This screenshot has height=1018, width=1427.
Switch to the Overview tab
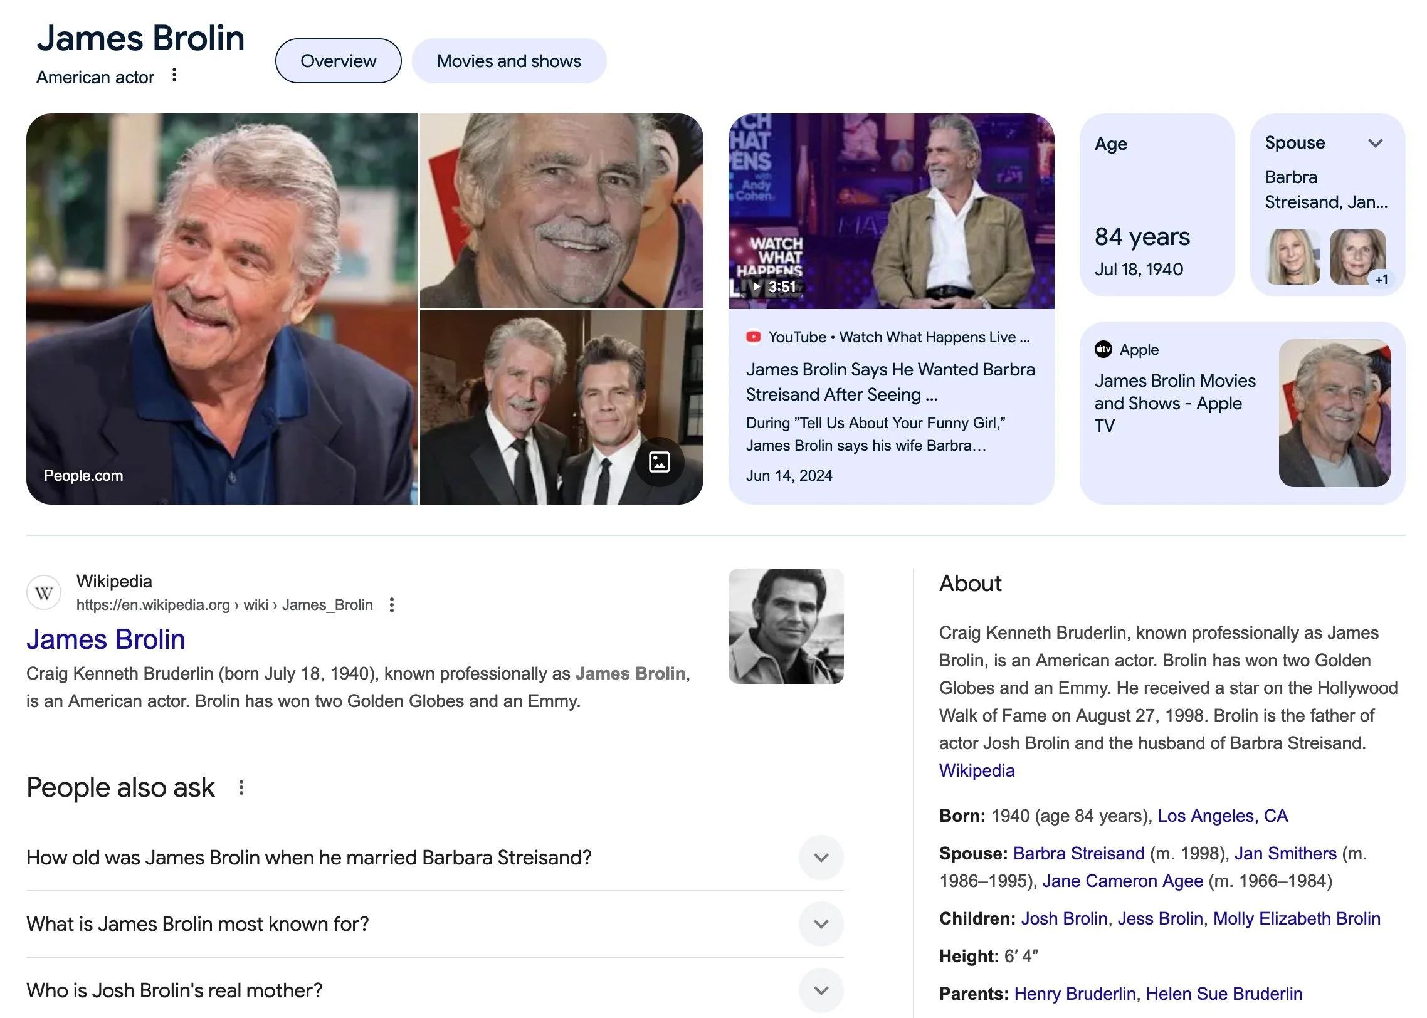click(338, 61)
